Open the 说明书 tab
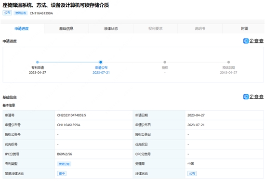Image resolution: width=265 pixels, height=182 pixels. 200,29
